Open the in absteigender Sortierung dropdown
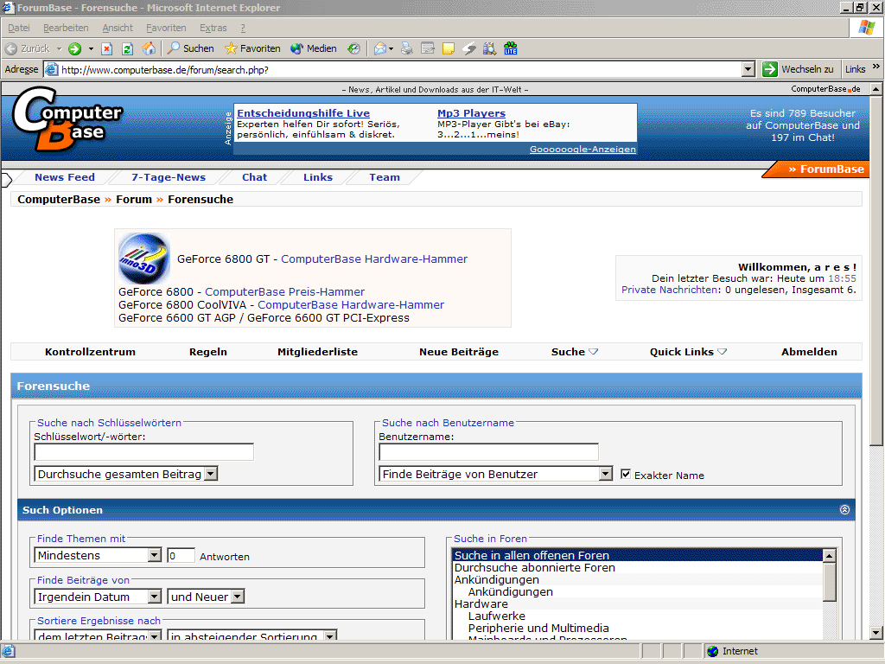Screen dimensions: 885x664 [331, 635]
